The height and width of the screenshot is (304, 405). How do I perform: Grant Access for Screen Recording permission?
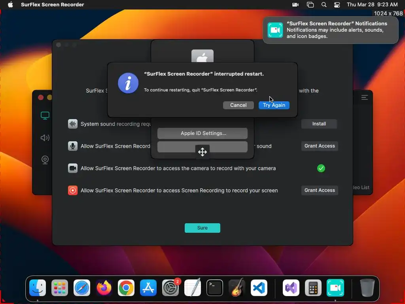point(320,190)
